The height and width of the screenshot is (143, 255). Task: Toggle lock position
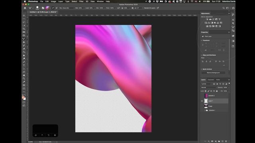(211, 91)
